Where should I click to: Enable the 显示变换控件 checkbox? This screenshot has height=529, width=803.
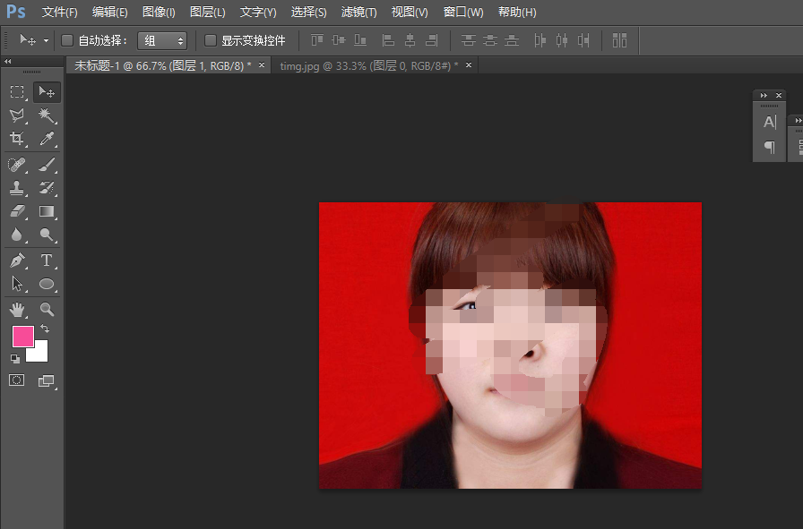click(x=211, y=39)
